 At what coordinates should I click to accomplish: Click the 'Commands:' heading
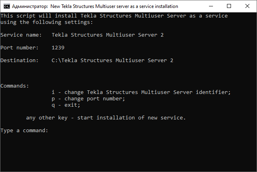click(14, 86)
